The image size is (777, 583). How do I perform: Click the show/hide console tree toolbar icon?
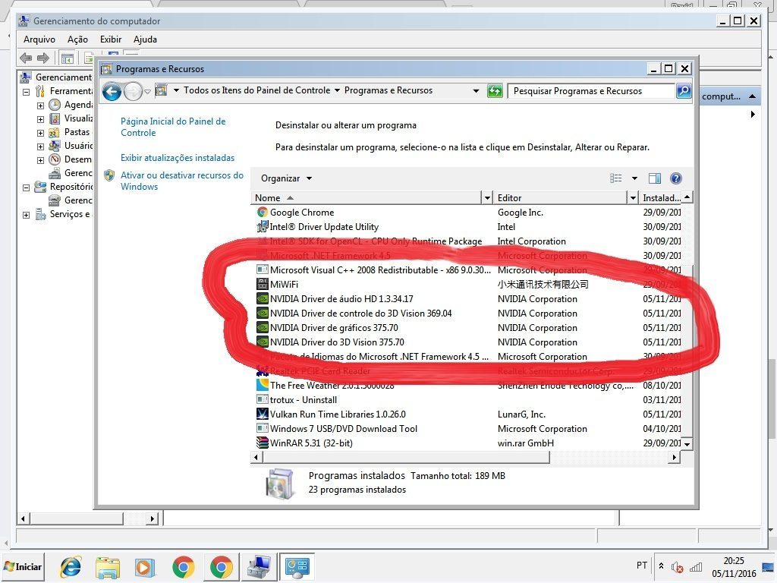(x=68, y=58)
